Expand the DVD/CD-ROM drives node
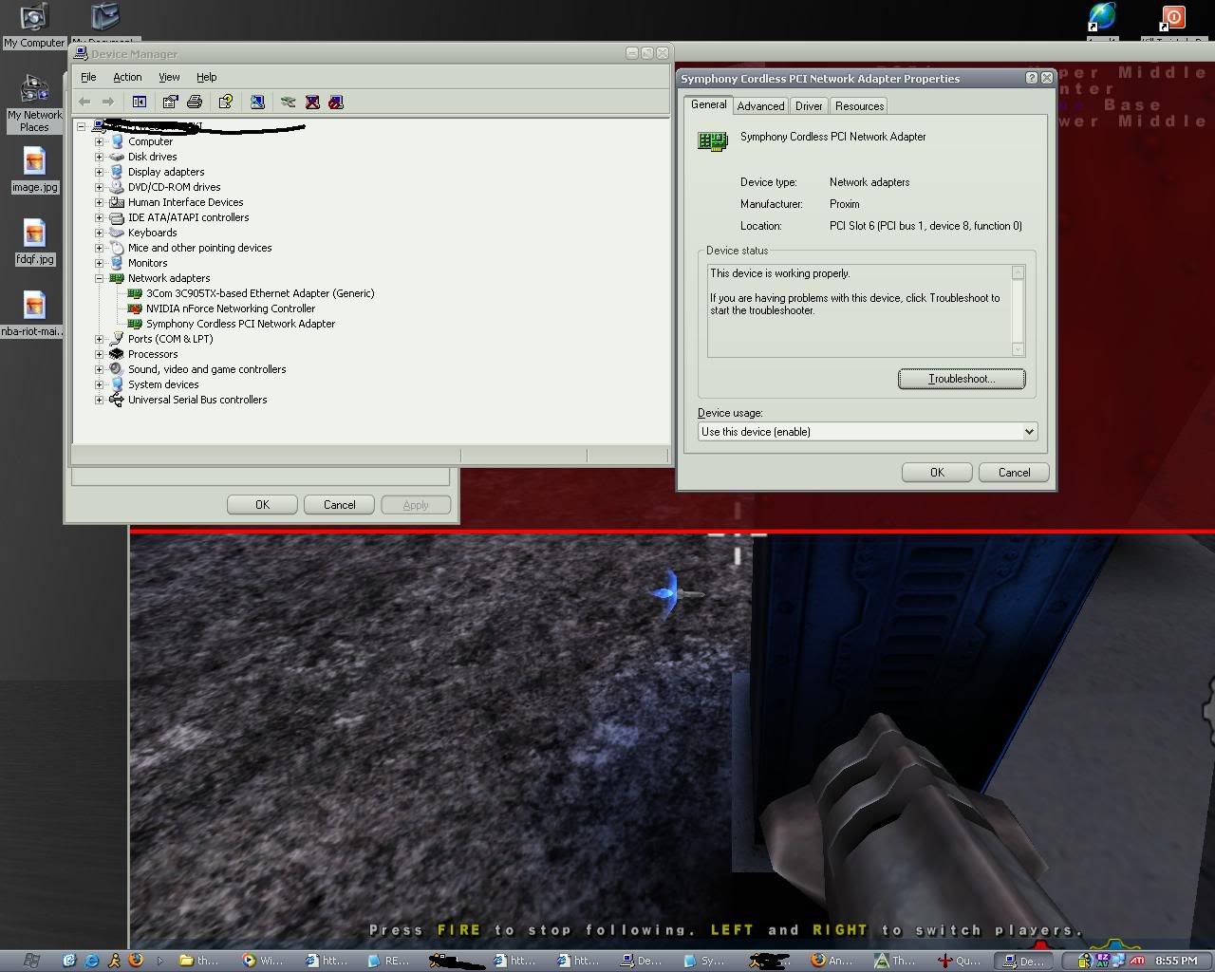The width and height of the screenshot is (1215, 972). (99, 187)
